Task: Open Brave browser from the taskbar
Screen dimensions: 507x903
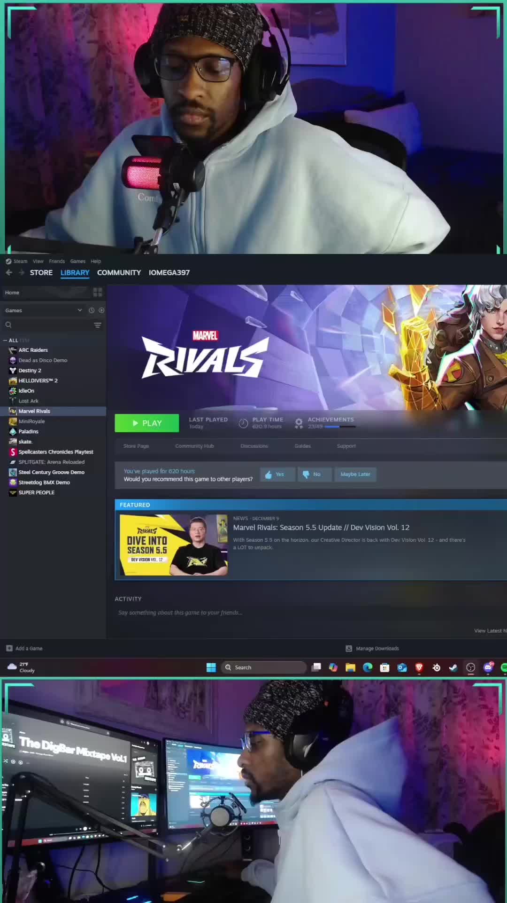Action: pos(419,667)
